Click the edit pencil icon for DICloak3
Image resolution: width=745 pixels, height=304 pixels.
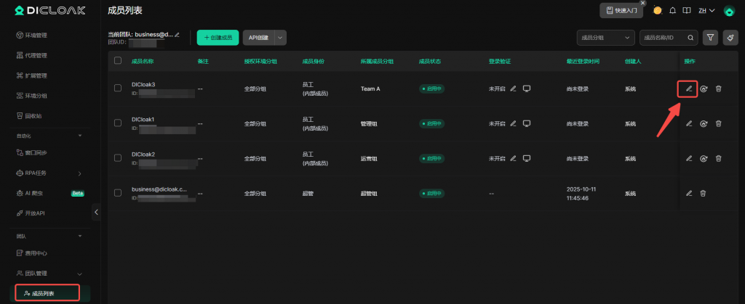coord(688,89)
